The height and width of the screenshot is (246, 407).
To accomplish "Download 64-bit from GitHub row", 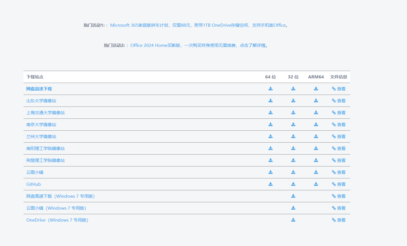I will 270,184.
